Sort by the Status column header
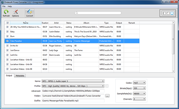 click(x=69, y=23)
